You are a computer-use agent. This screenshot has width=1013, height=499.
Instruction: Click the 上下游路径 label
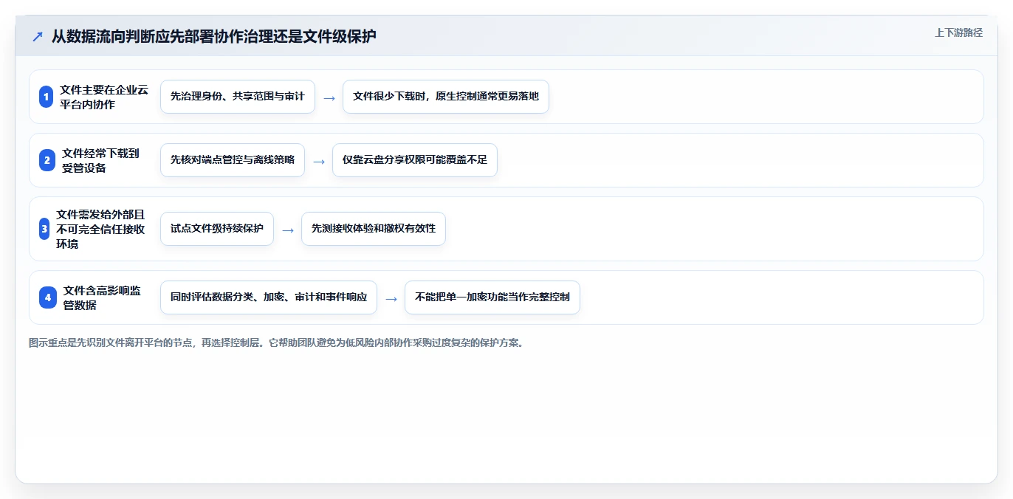958,32
